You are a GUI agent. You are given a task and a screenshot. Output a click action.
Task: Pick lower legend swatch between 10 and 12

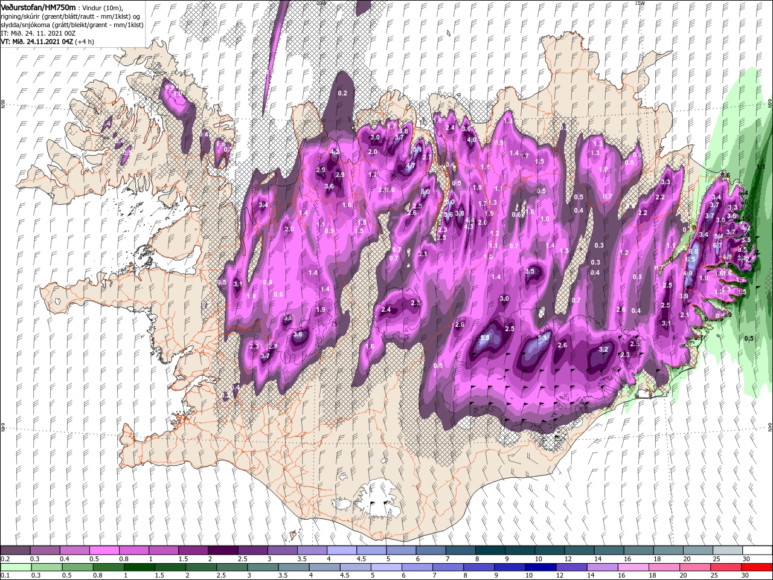point(540,567)
